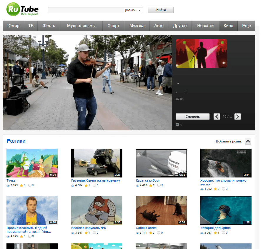Open the 'Авто' category
This screenshot has width=263, height=249.
pos(159,26)
